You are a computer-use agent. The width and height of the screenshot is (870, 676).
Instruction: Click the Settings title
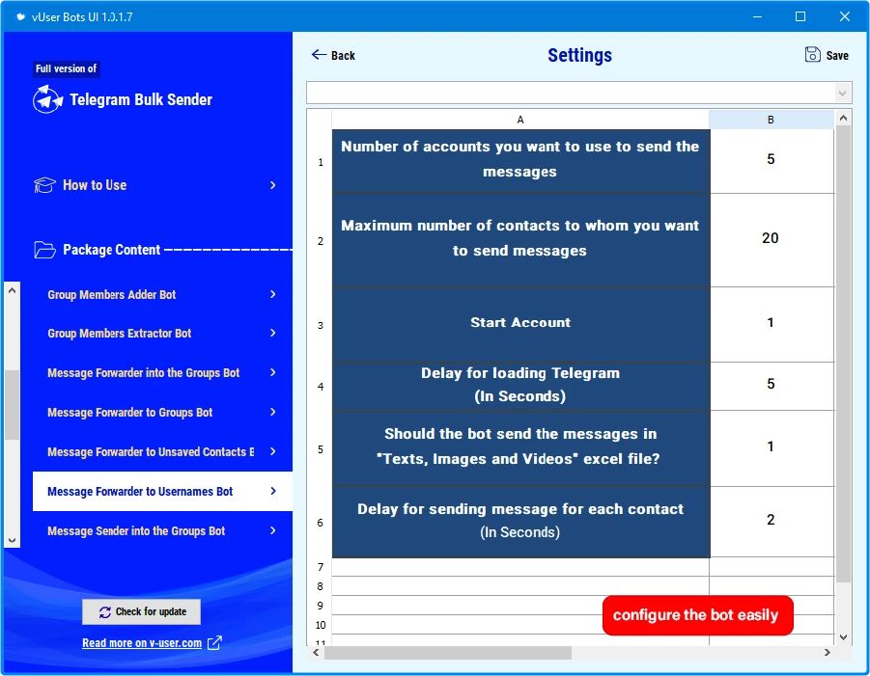(579, 55)
